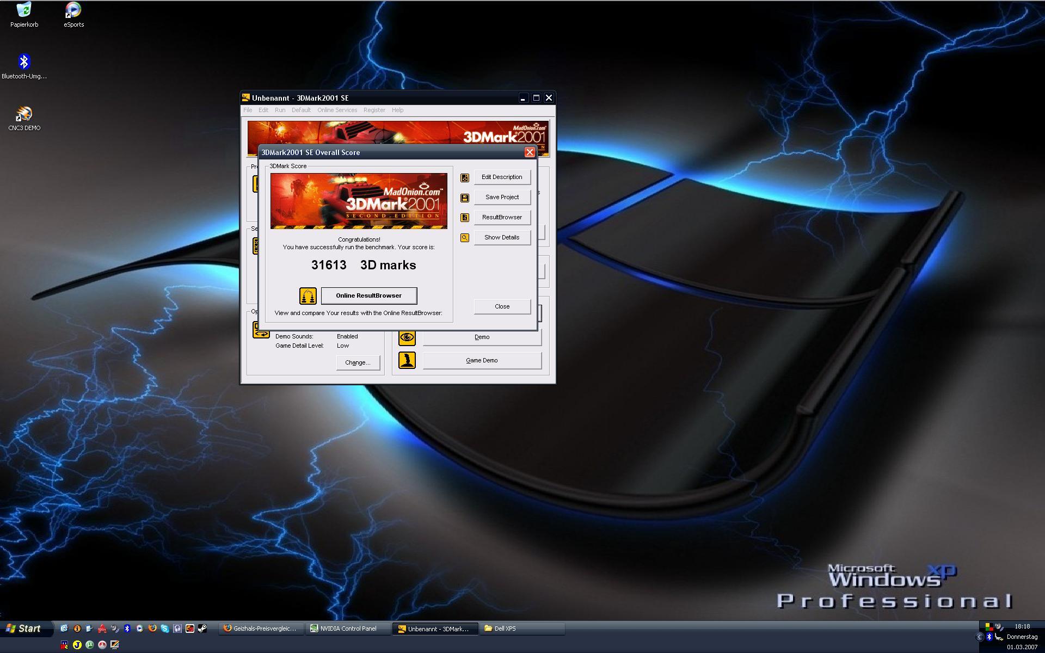Open the Edit menu in 3DMark2001 SE

point(263,110)
